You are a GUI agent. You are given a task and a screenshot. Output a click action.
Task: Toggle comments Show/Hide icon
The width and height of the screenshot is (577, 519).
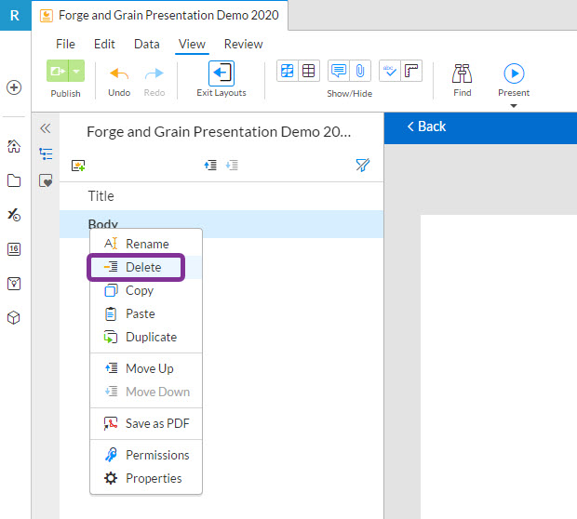(x=338, y=71)
